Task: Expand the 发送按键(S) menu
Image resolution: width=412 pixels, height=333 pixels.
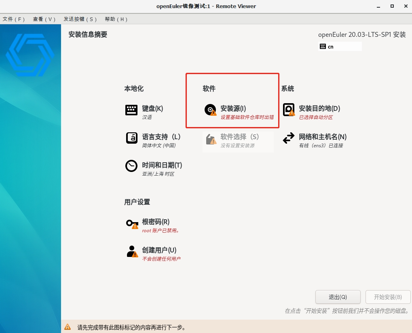Action: click(80, 19)
